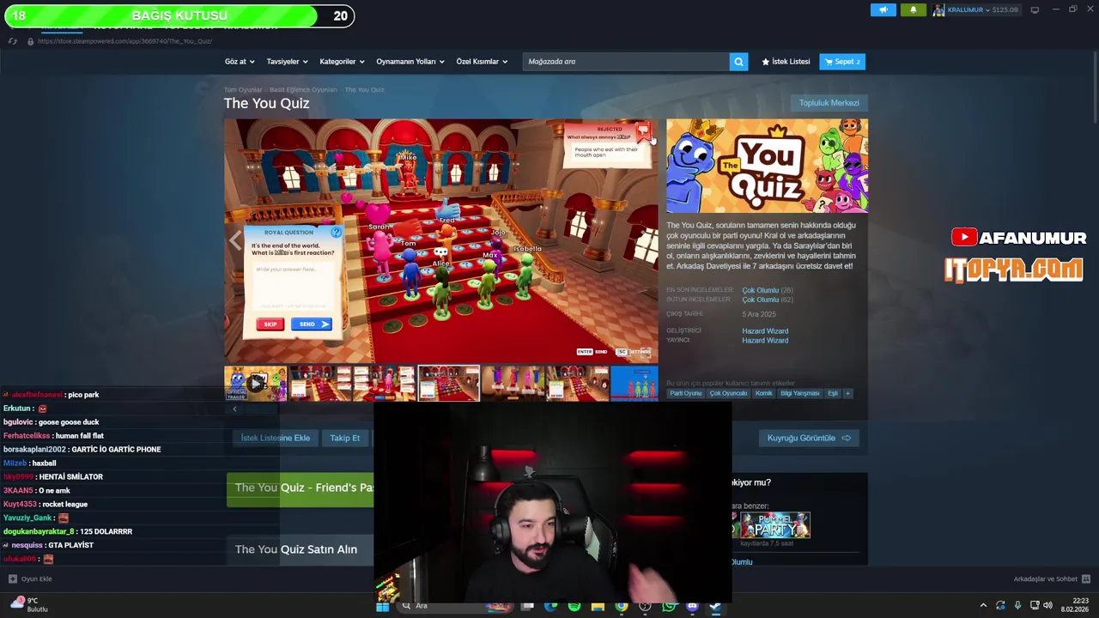Click recent reviews Çok Olumlu link
Viewport: 1099px width, 618px height.
(760, 291)
